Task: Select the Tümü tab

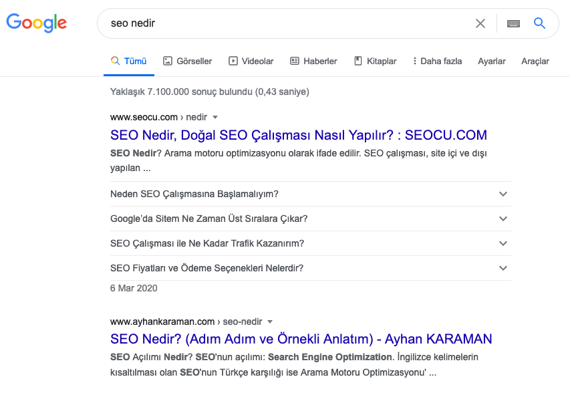Action: coord(129,61)
